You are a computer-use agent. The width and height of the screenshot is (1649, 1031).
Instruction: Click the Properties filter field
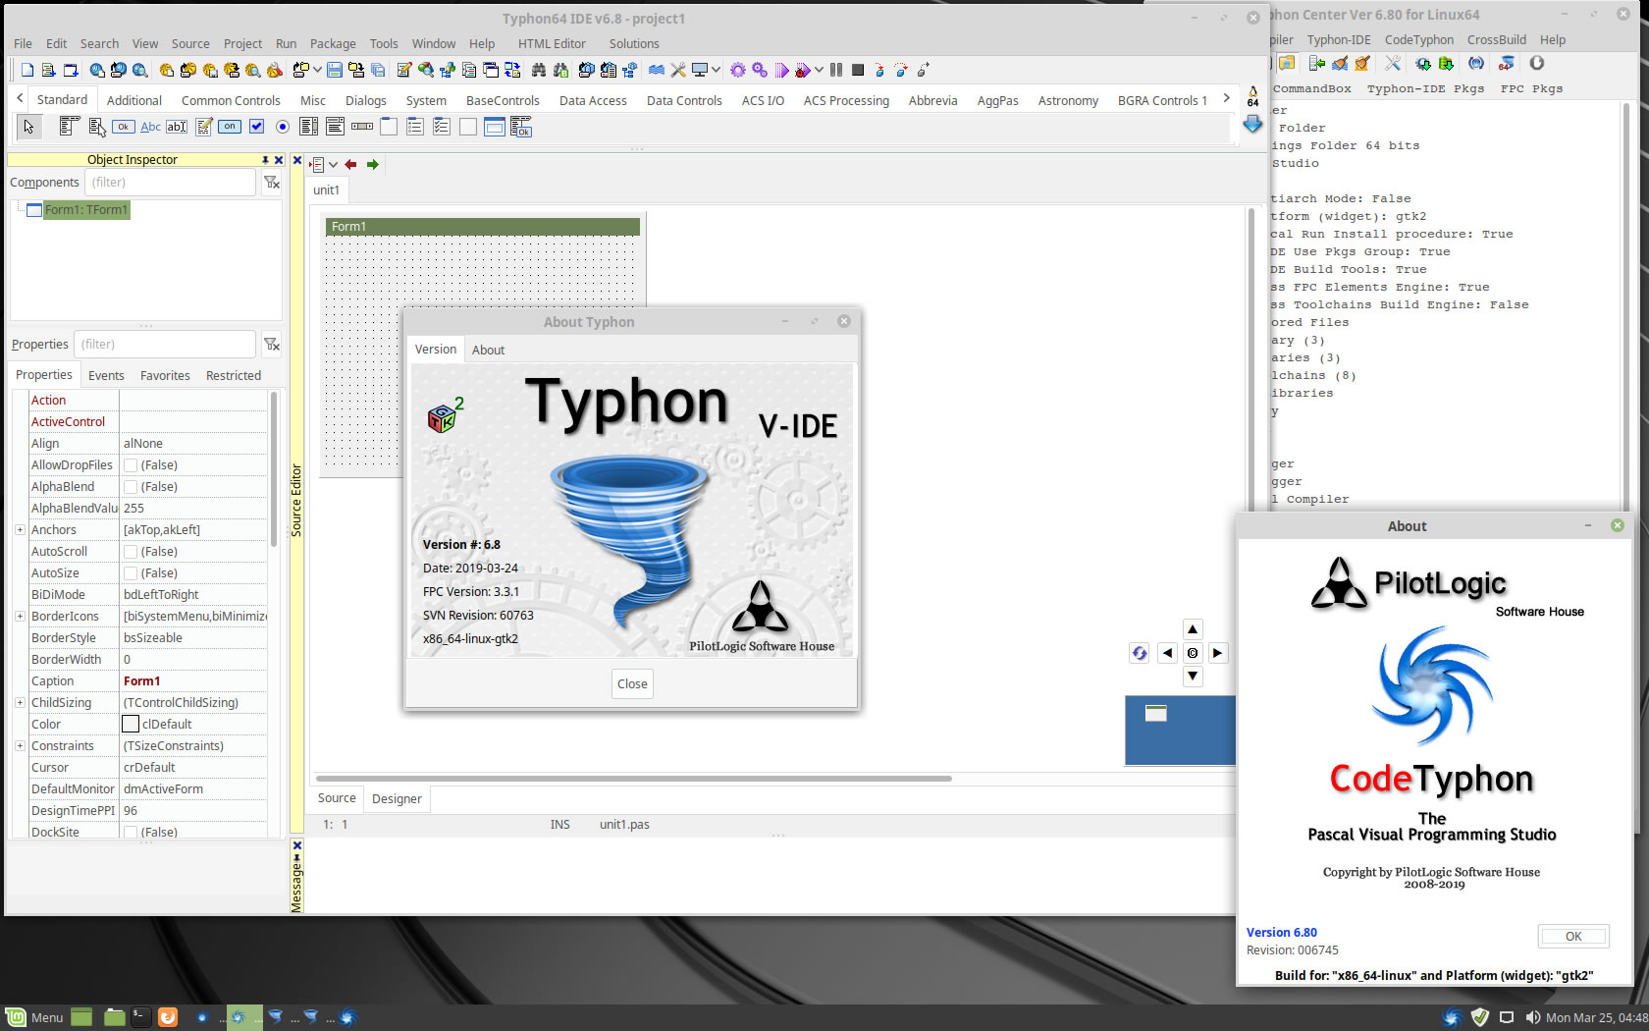tap(165, 345)
